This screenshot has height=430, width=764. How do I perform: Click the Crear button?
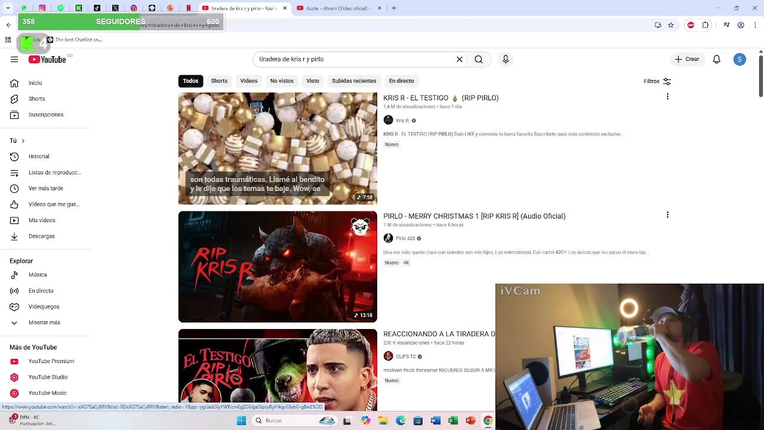coord(687,59)
